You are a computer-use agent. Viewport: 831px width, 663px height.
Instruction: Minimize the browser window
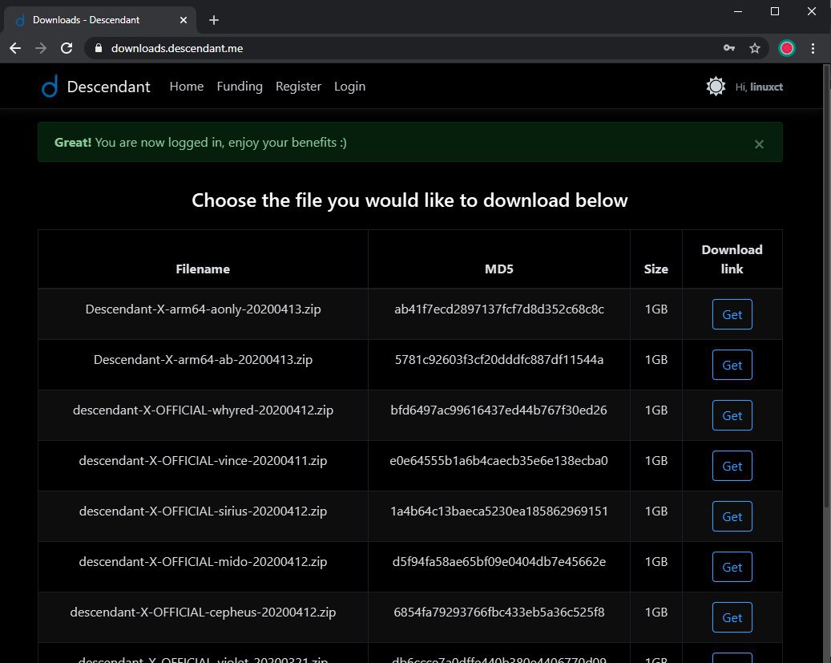click(x=738, y=11)
